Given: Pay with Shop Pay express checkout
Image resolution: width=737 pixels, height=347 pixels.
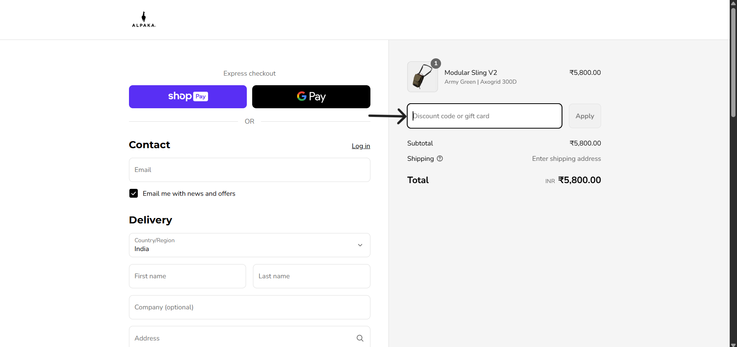Looking at the screenshot, I should coord(188,97).
